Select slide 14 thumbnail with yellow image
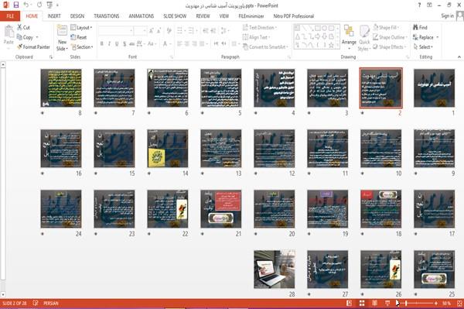This screenshot has width=464, height=309. point(168,149)
